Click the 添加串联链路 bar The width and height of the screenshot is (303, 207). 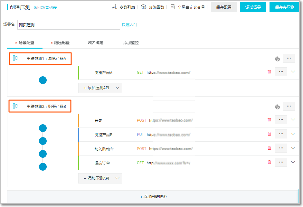[x=153, y=197]
